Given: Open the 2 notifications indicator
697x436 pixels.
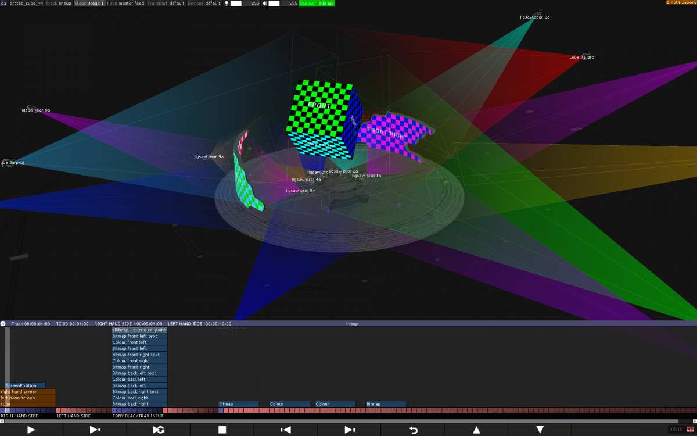Looking at the screenshot, I should coord(681,2).
